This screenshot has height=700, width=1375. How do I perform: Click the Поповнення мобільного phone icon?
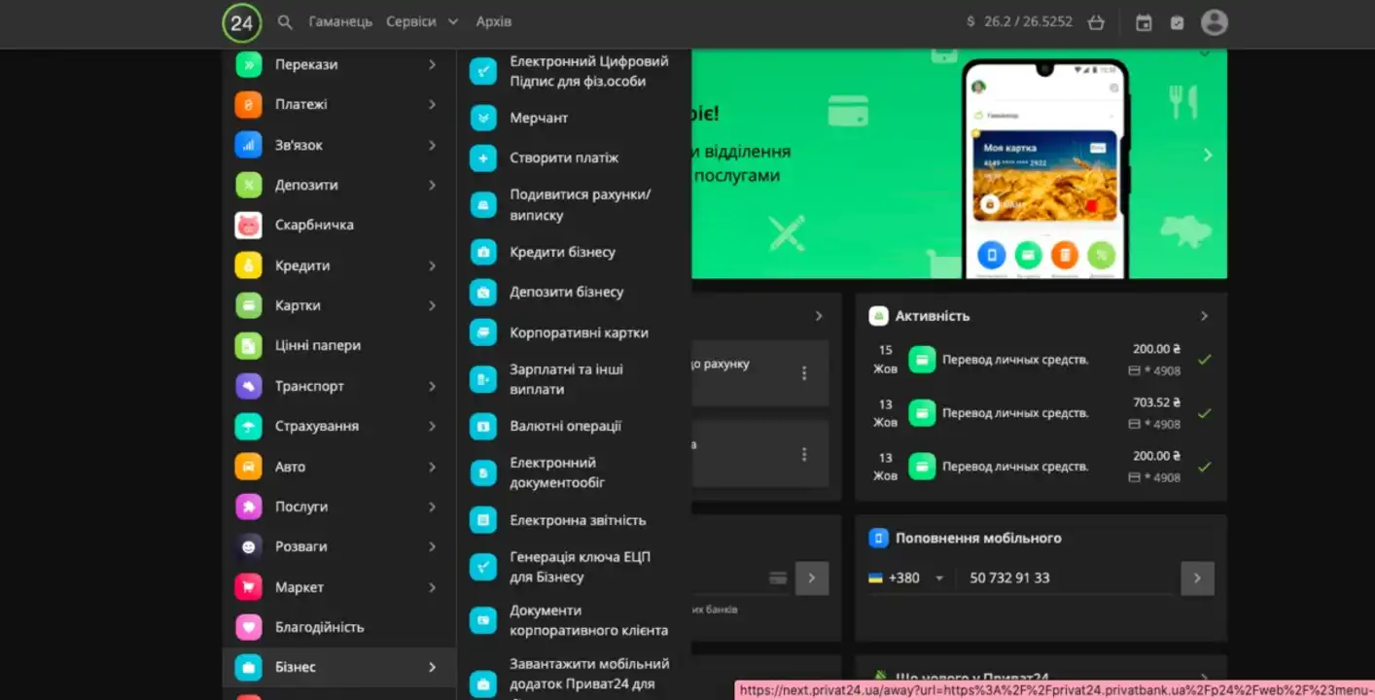tap(878, 538)
